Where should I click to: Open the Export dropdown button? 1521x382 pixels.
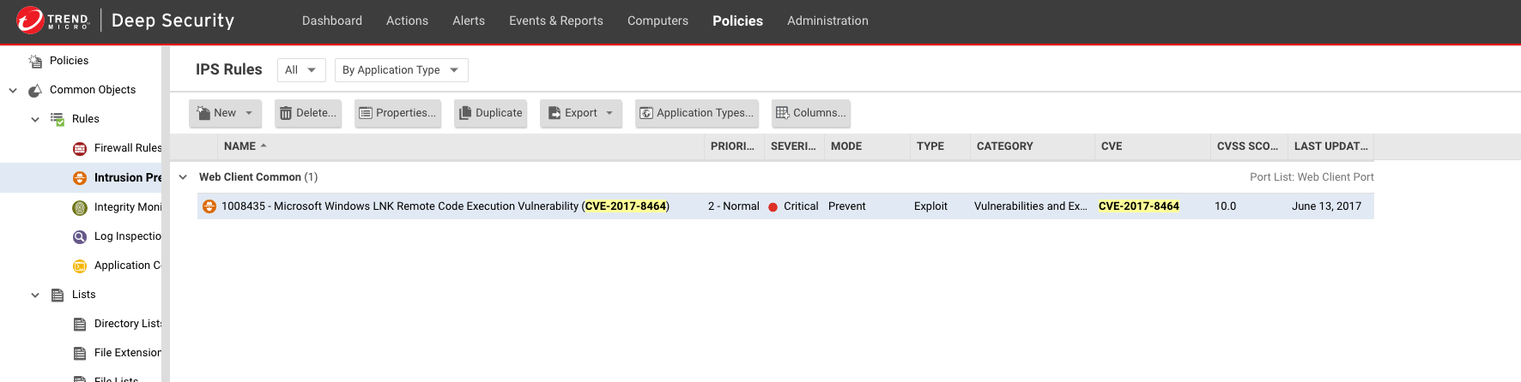(581, 113)
